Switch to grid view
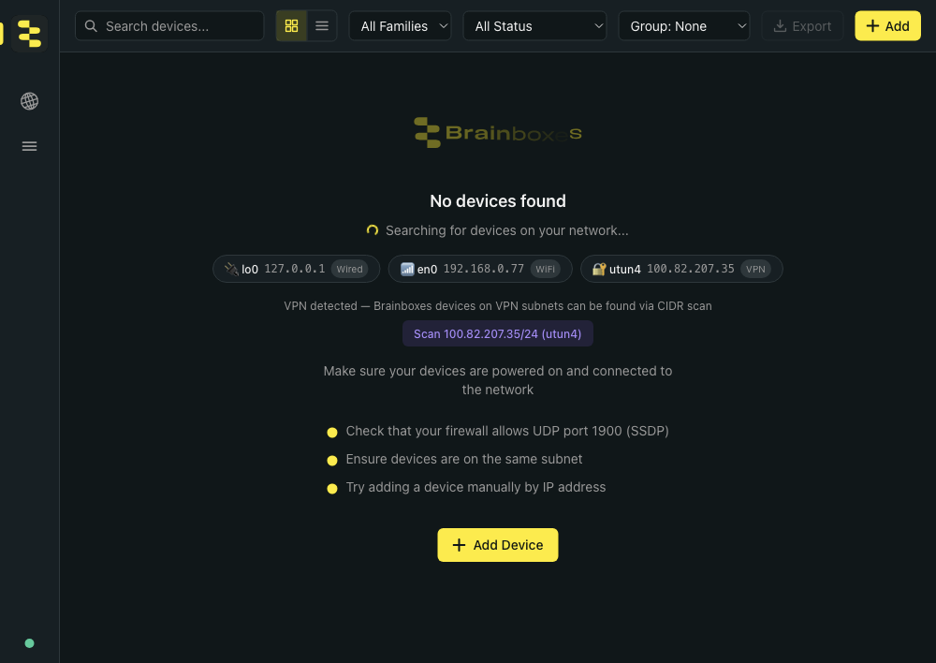 [291, 25]
